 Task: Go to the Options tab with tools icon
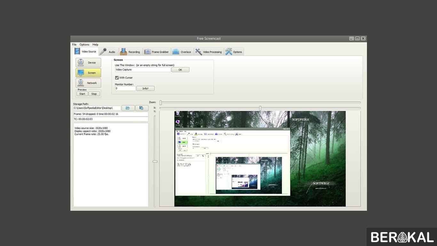[x=234, y=52]
